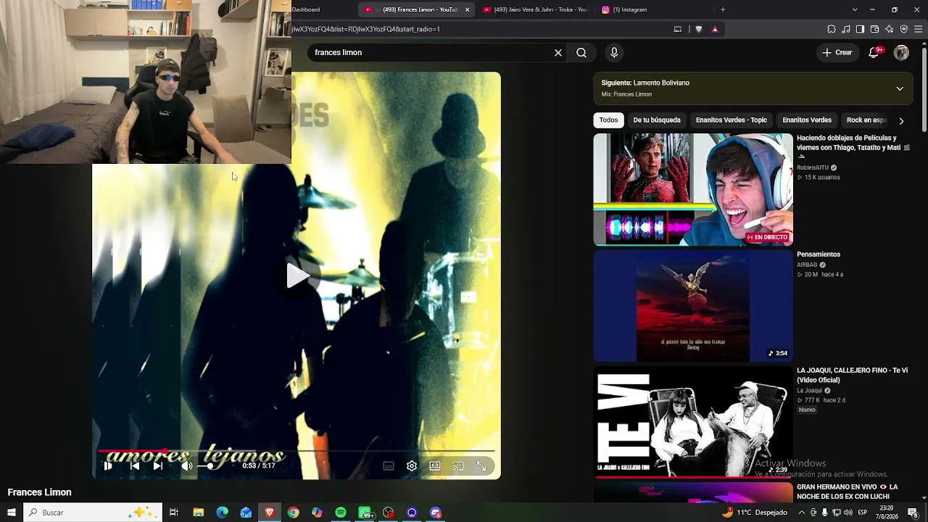Start a voice search with the microphone
This screenshot has height=522, width=928.
(x=614, y=53)
